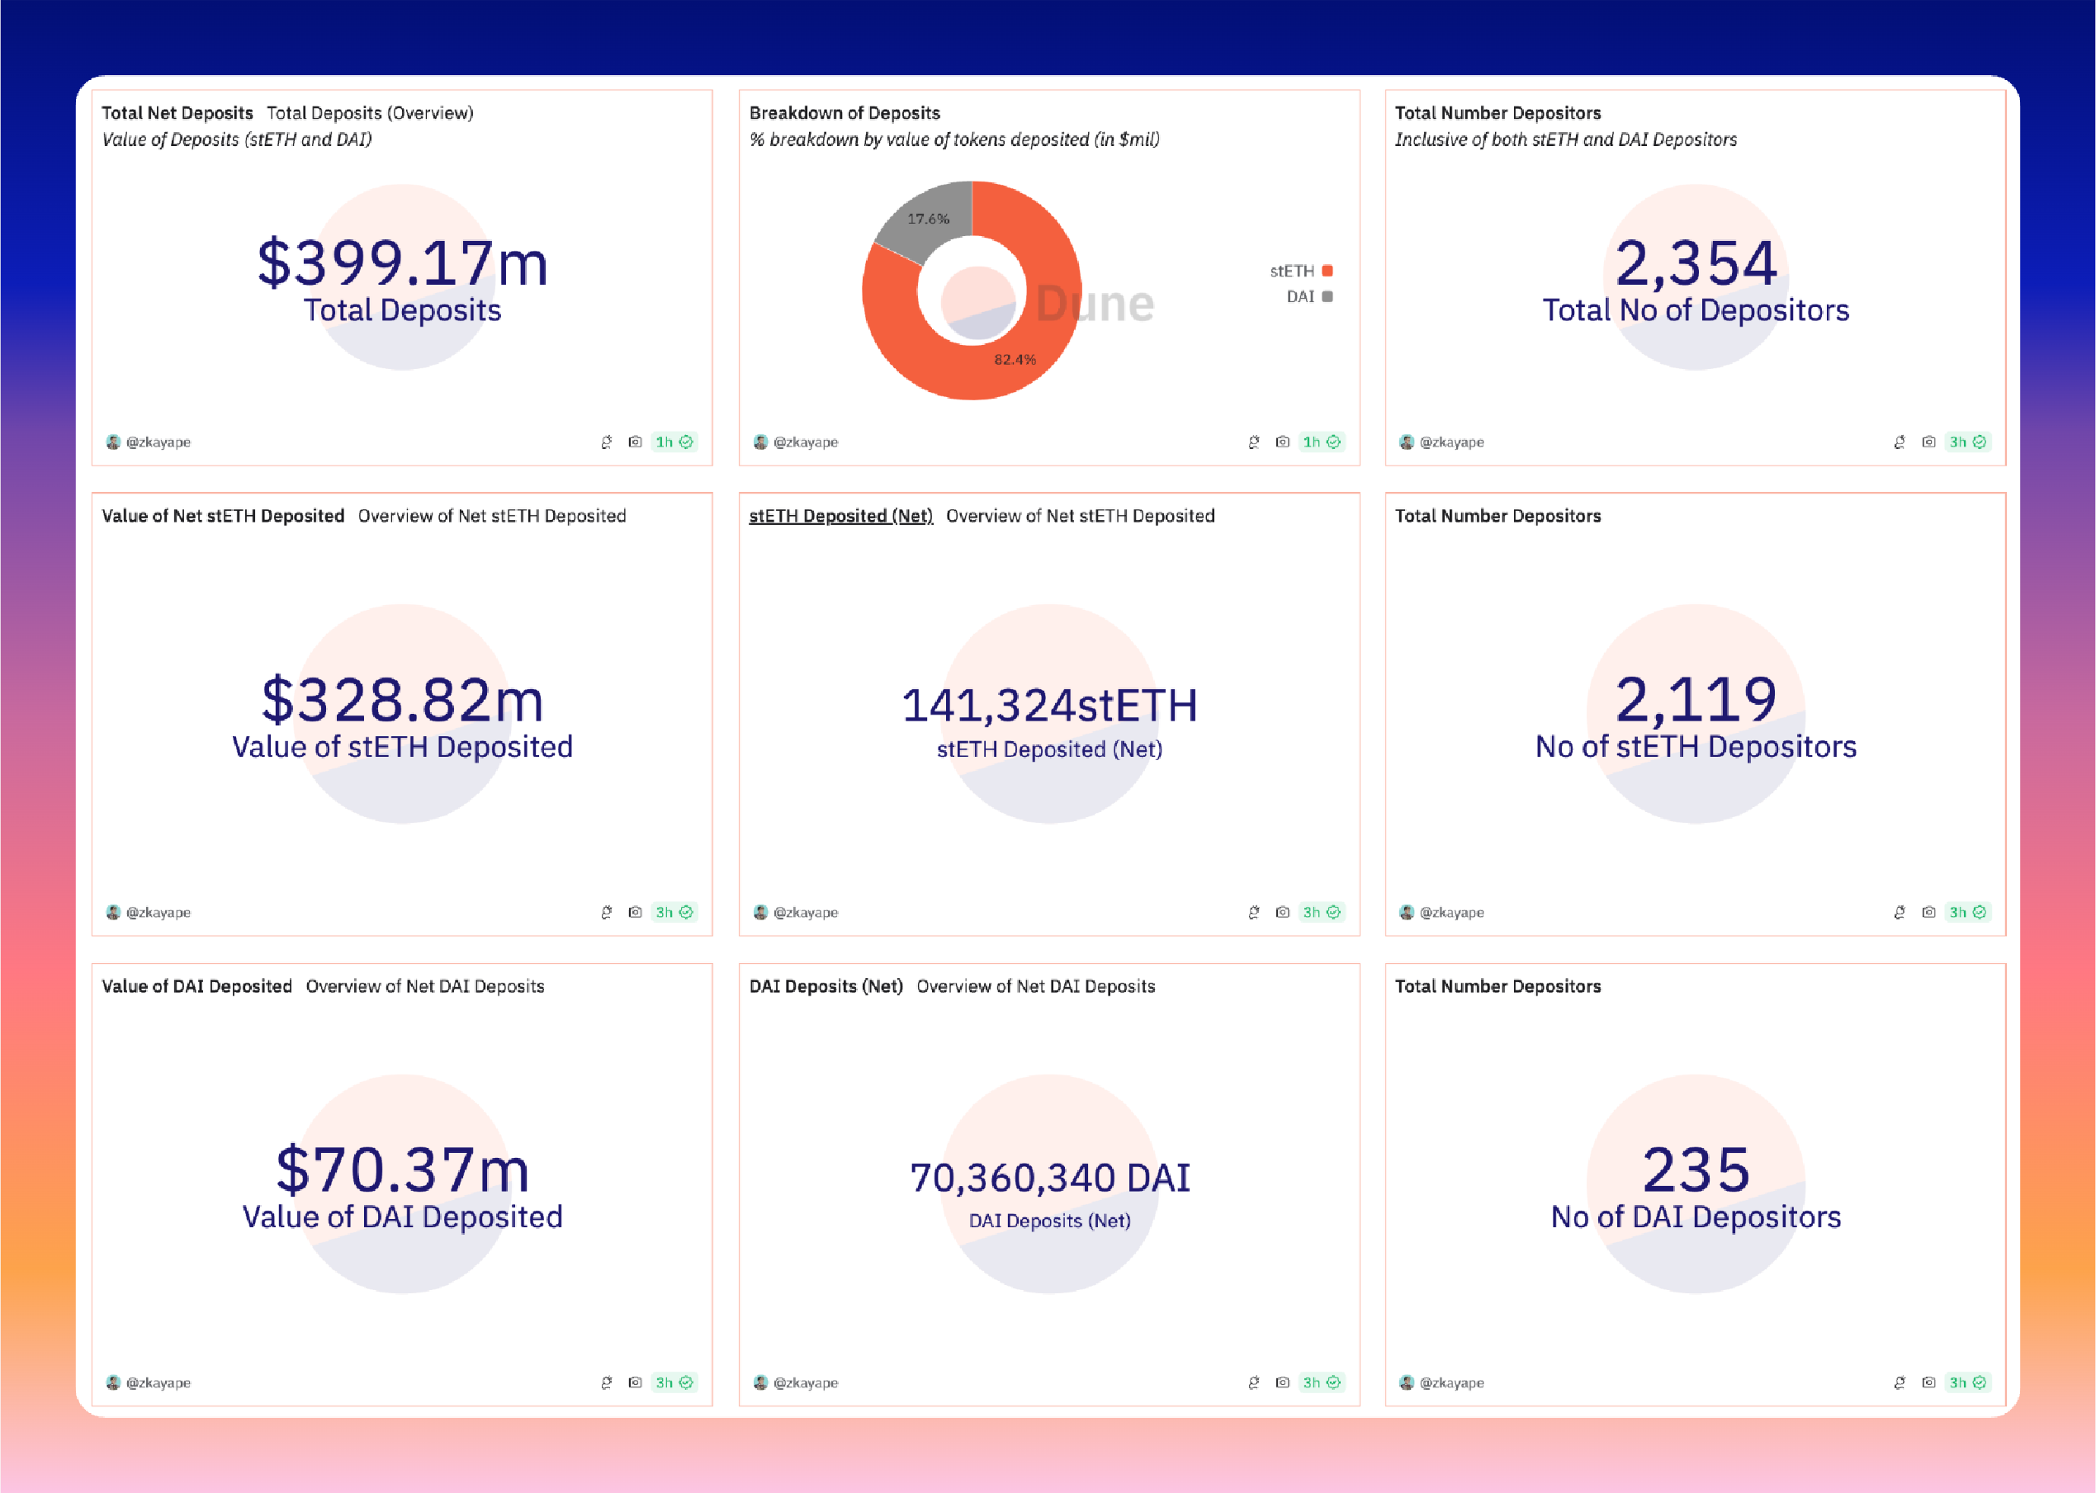The image size is (2096, 1493).
Task: Click refresh icon on No of DAI Depositors card
Action: point(1900,1382)
